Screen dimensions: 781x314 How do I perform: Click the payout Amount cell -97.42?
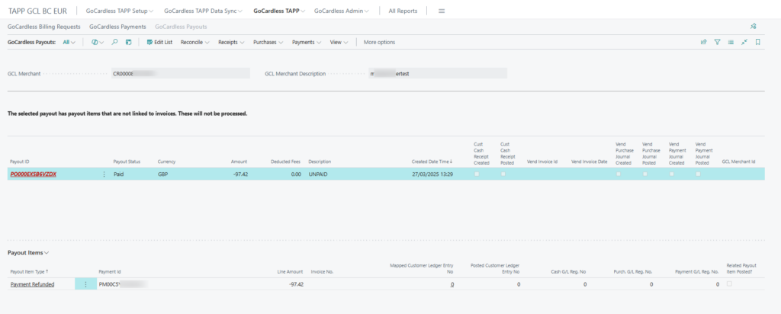tap(239, 175)
